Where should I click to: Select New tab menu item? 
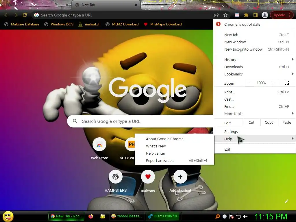(x=254, y=35)
